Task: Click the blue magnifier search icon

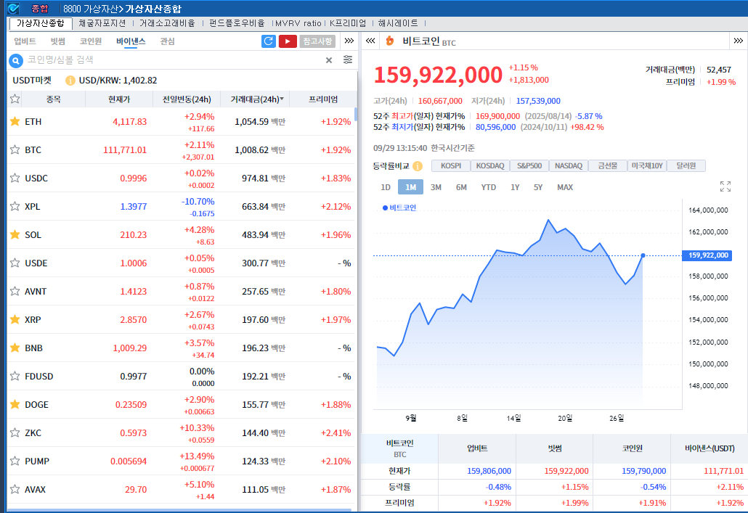Action: click(x=16, y=60)
